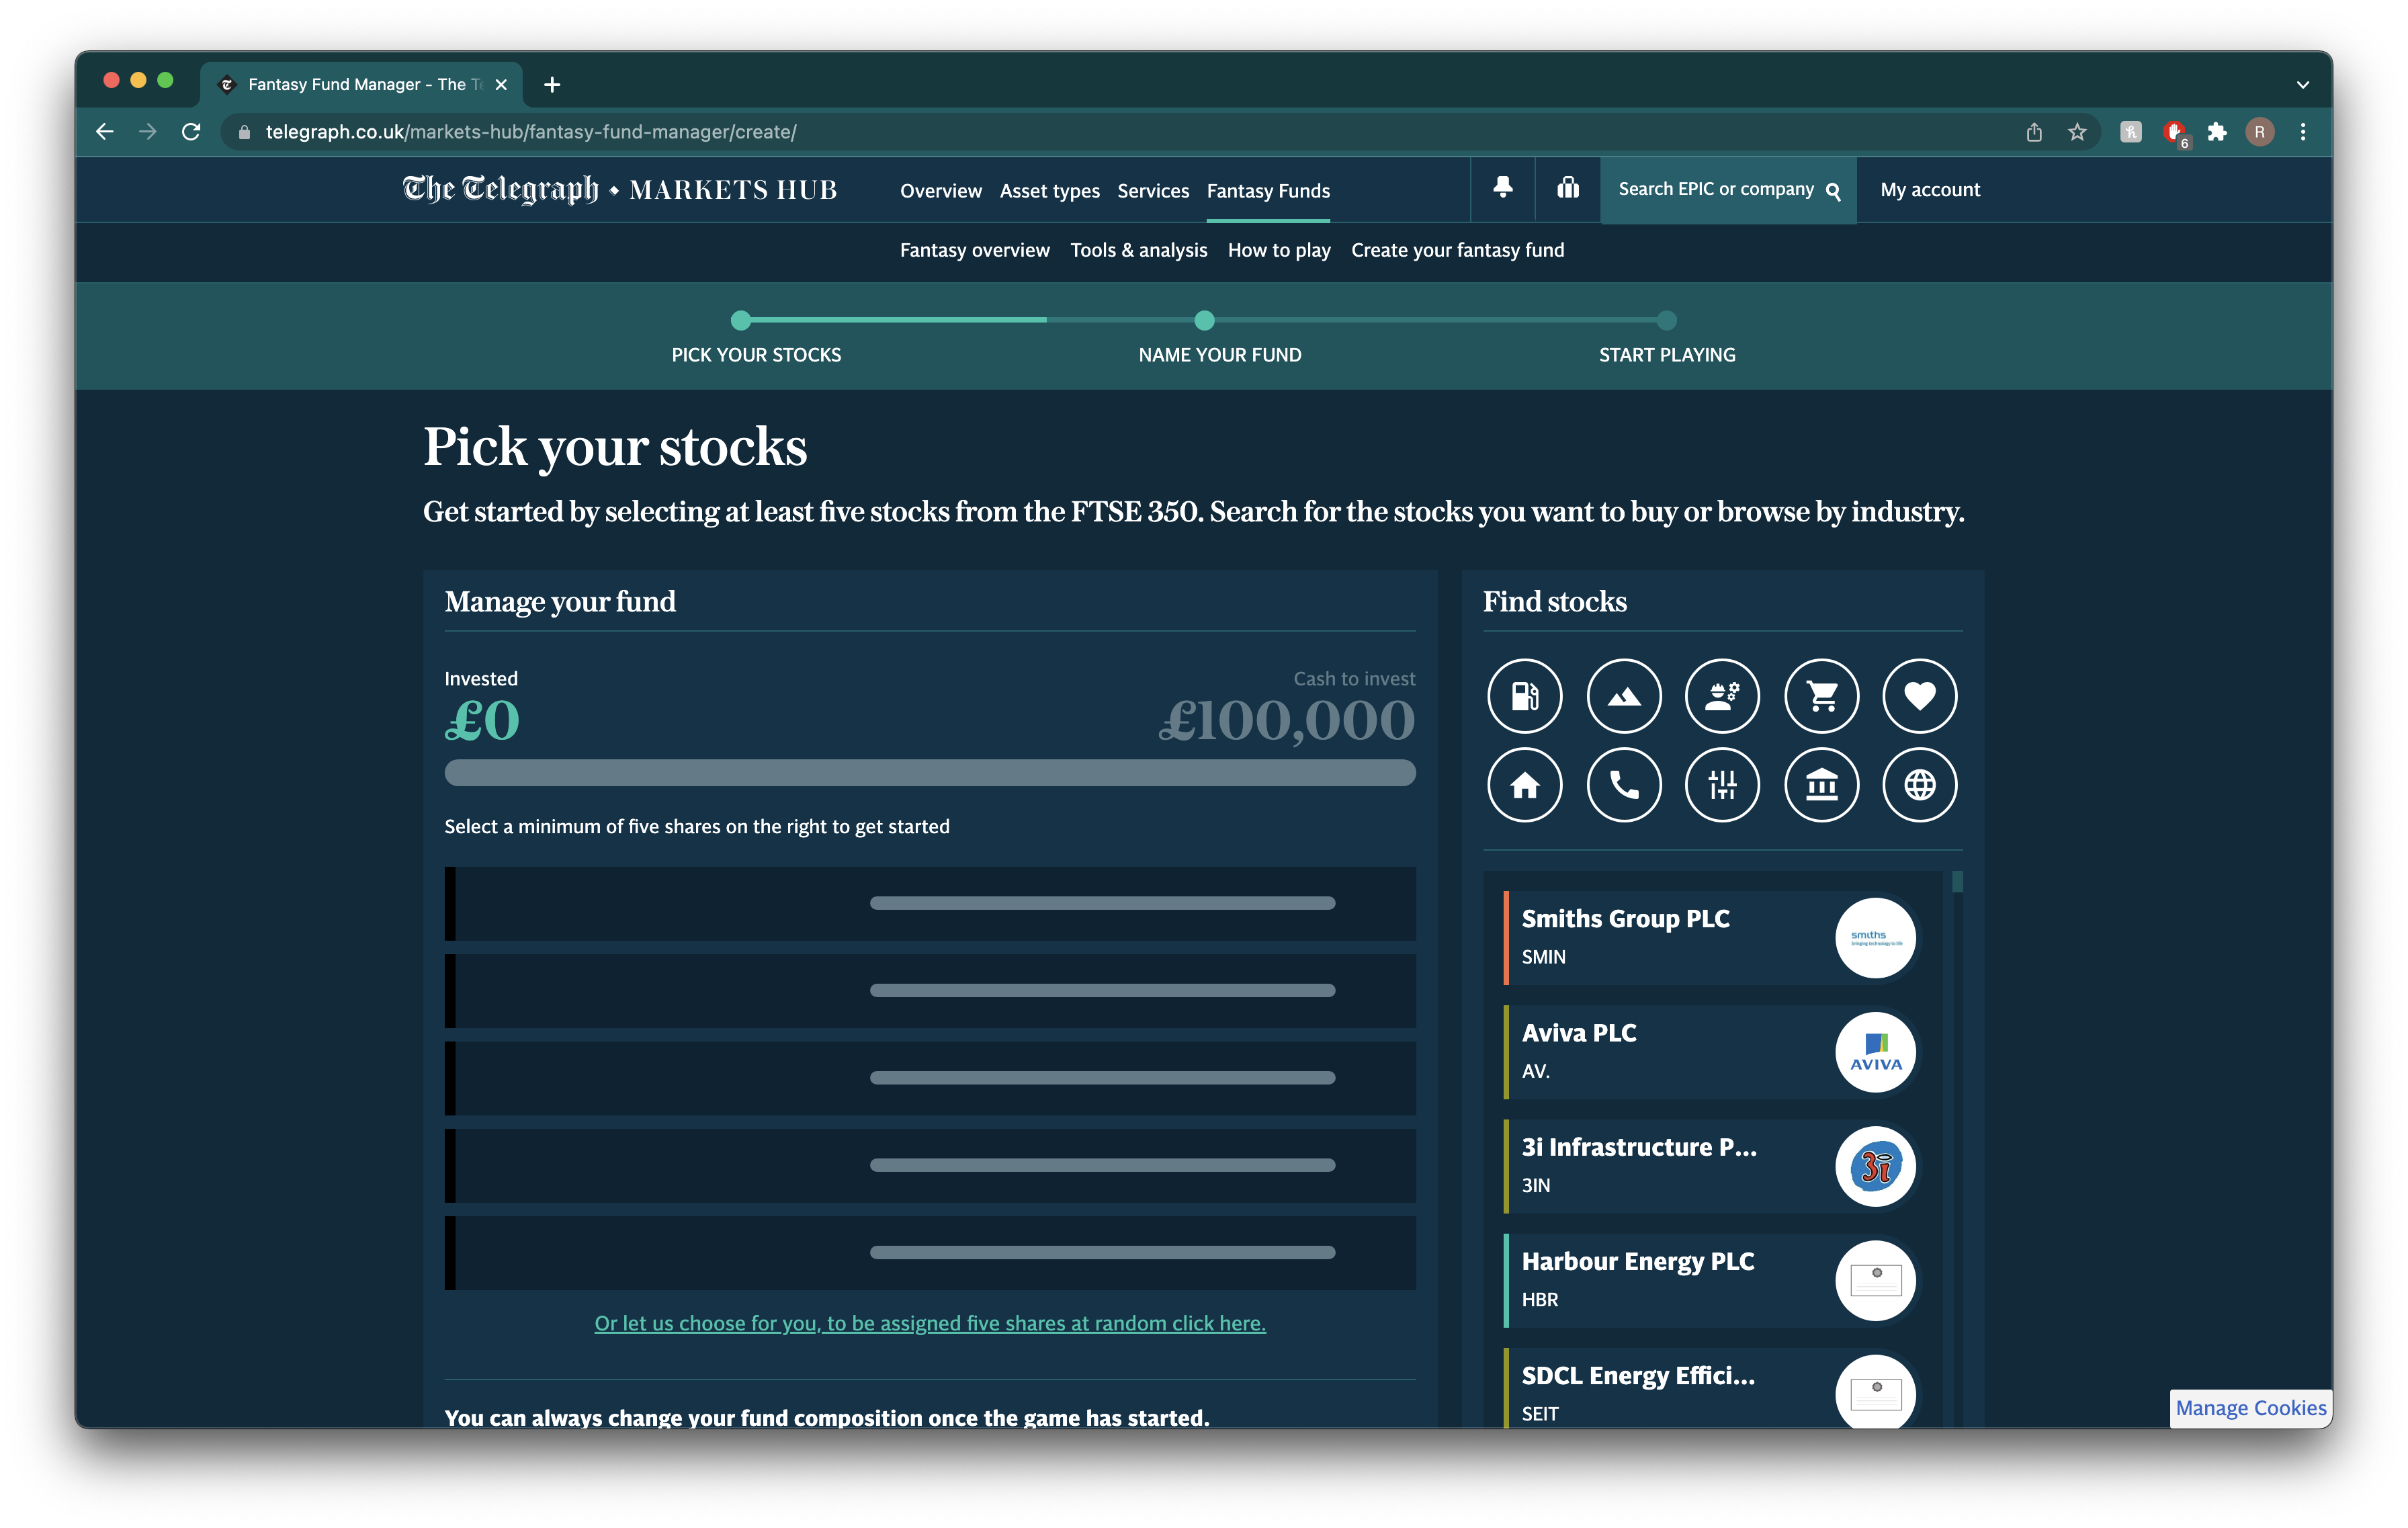The width and height of the screenshot is (2408, 1528).
Task: Click the Manage your fund heading
Action: coord(560,602)
